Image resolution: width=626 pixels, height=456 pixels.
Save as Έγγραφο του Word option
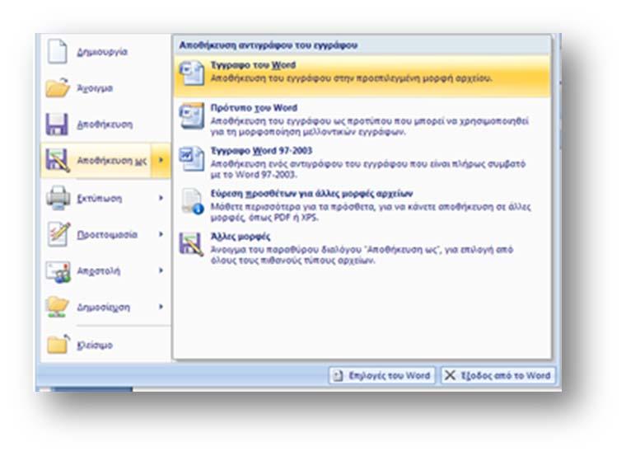362,76
